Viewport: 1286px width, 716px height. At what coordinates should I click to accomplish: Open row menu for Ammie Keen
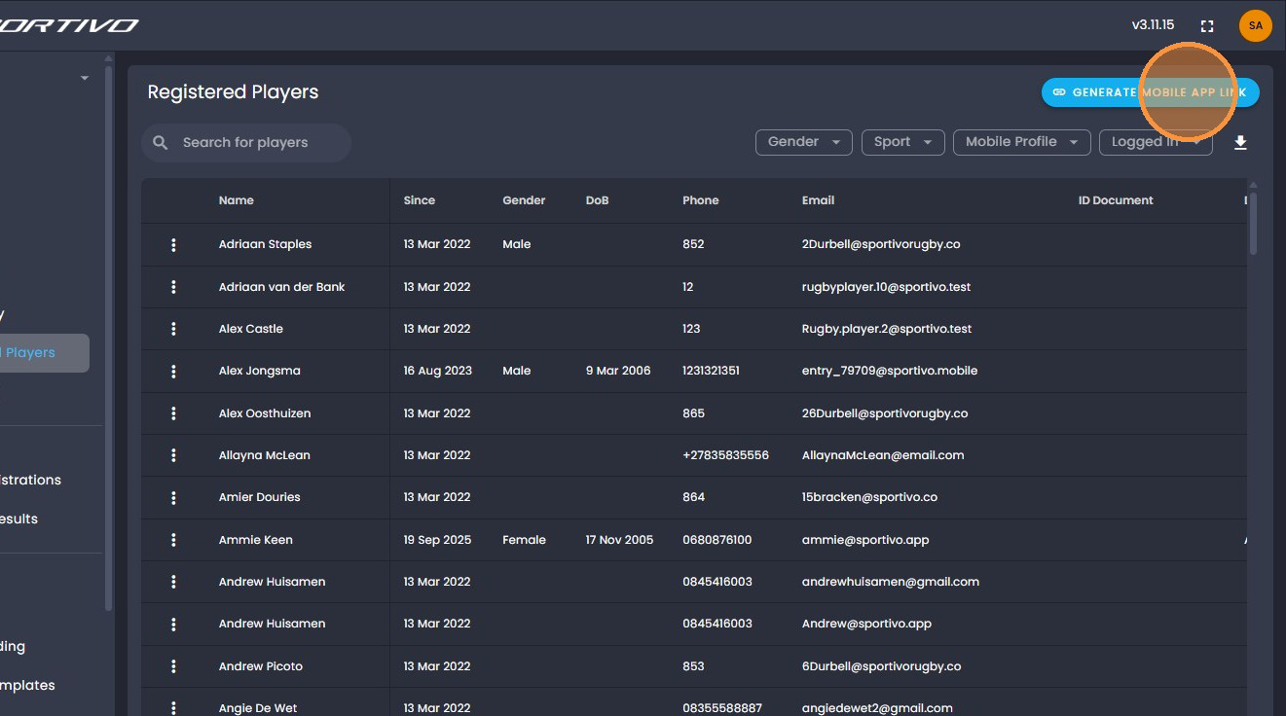coord(173,540)
